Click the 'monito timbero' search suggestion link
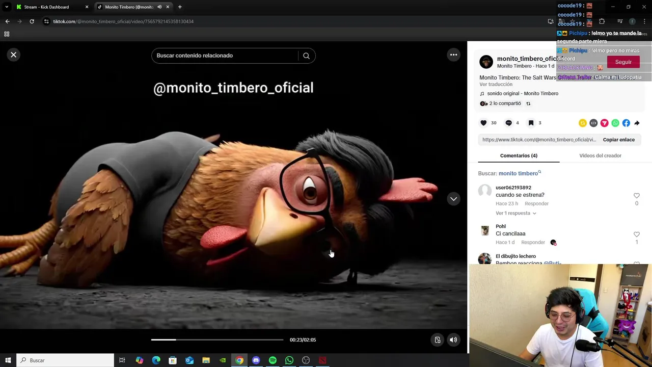 pos(519,173)
